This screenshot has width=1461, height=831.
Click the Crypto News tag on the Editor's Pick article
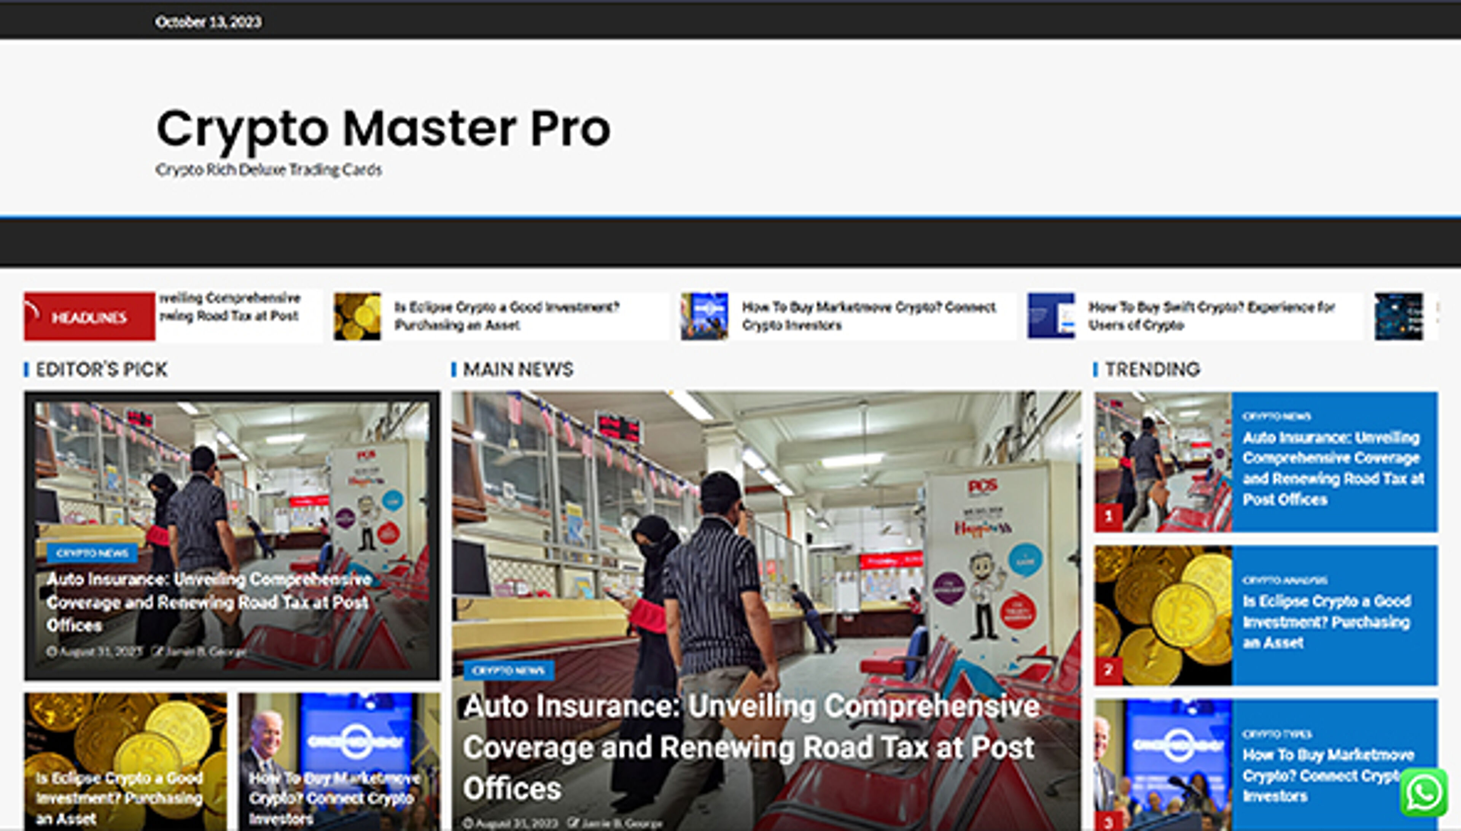(x=92, y=552)
